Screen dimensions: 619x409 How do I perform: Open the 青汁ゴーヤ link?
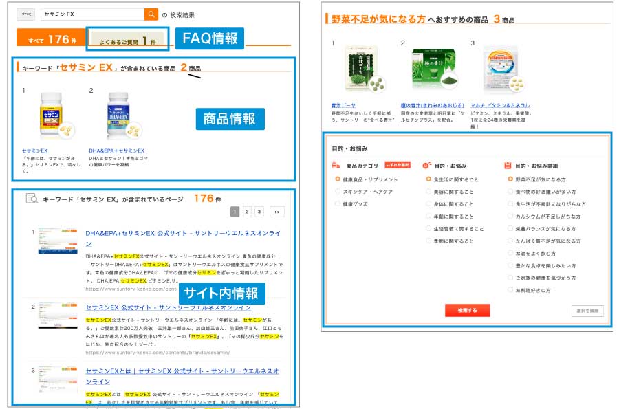click(343, 105)
